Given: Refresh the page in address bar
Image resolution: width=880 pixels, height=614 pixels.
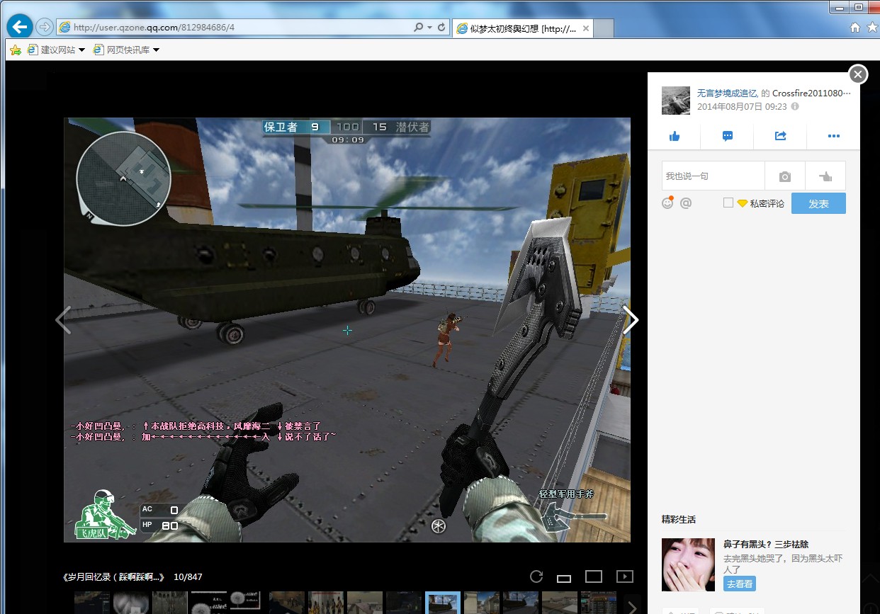Looking at the screenshot, I should 442,28.
